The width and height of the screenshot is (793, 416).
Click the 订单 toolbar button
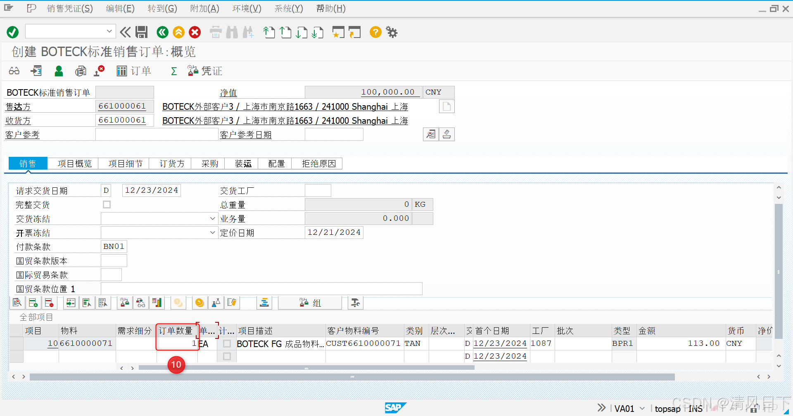134,71
